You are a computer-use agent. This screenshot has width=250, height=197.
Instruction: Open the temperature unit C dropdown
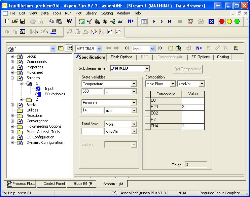[134, 92]
